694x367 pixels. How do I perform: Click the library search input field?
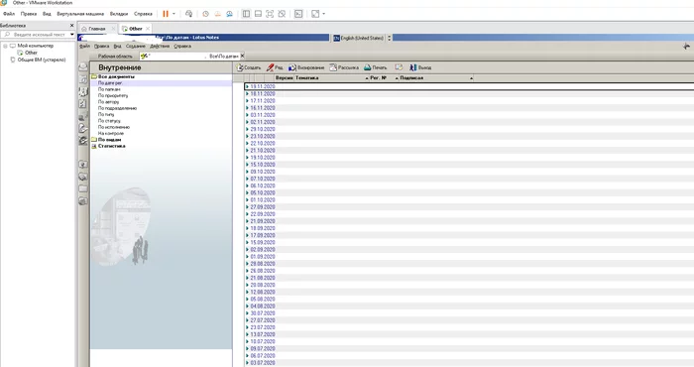click(x=39, y=34)
